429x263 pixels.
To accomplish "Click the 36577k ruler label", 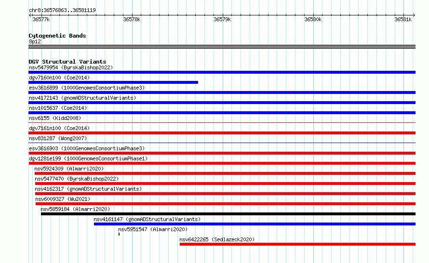I will (x=41, y=19).
